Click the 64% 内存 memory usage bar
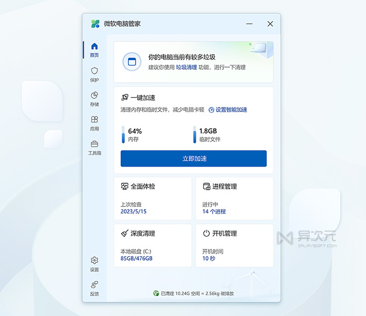Image resolution: width=366 pixels, height=316 pixels. [x=123, y=135]
